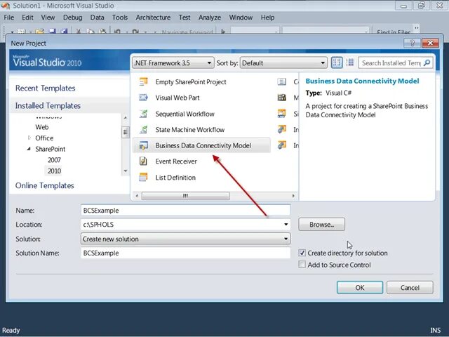Viewport: 449px width, 337px height.
Task: Click the INS indicator in status bar
Action: pos(435,330)
